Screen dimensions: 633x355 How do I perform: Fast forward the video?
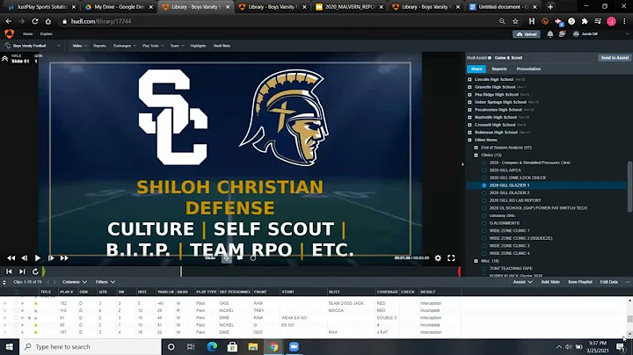(64, 258)
